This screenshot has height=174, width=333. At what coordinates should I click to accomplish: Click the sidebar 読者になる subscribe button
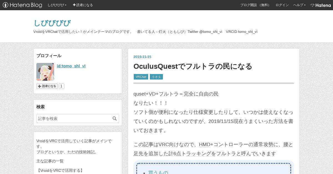[47, 86]
